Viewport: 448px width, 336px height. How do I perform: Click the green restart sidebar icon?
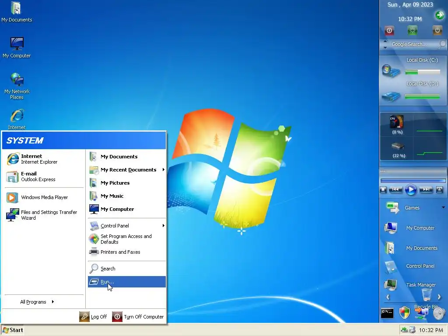[x=412, y=30]
